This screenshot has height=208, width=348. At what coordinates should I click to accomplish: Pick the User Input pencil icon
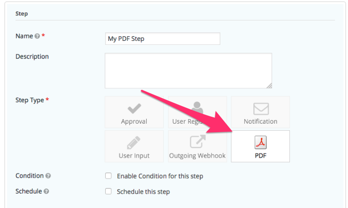click(134, 143)
